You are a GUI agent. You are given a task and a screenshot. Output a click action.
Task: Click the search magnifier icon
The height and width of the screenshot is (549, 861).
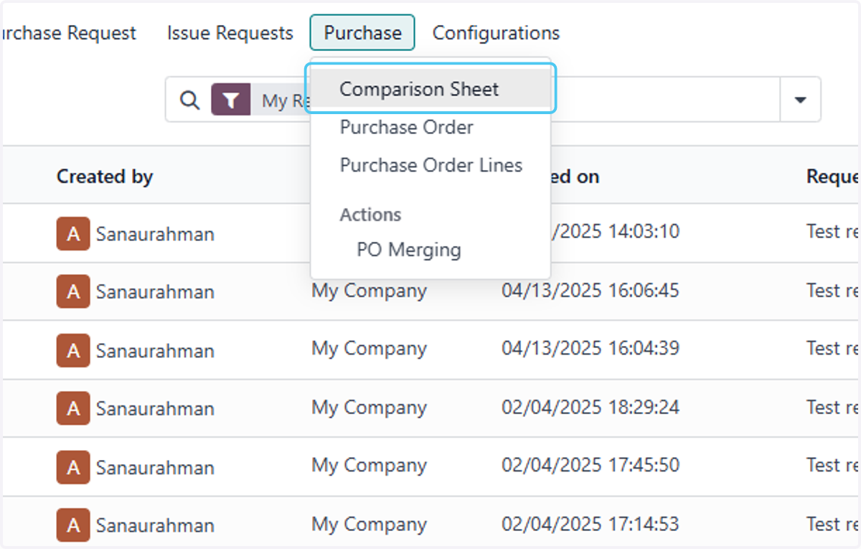(x=189, y=100)
